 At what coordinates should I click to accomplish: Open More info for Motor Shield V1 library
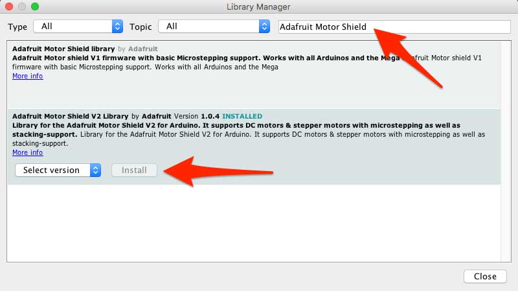27,76
